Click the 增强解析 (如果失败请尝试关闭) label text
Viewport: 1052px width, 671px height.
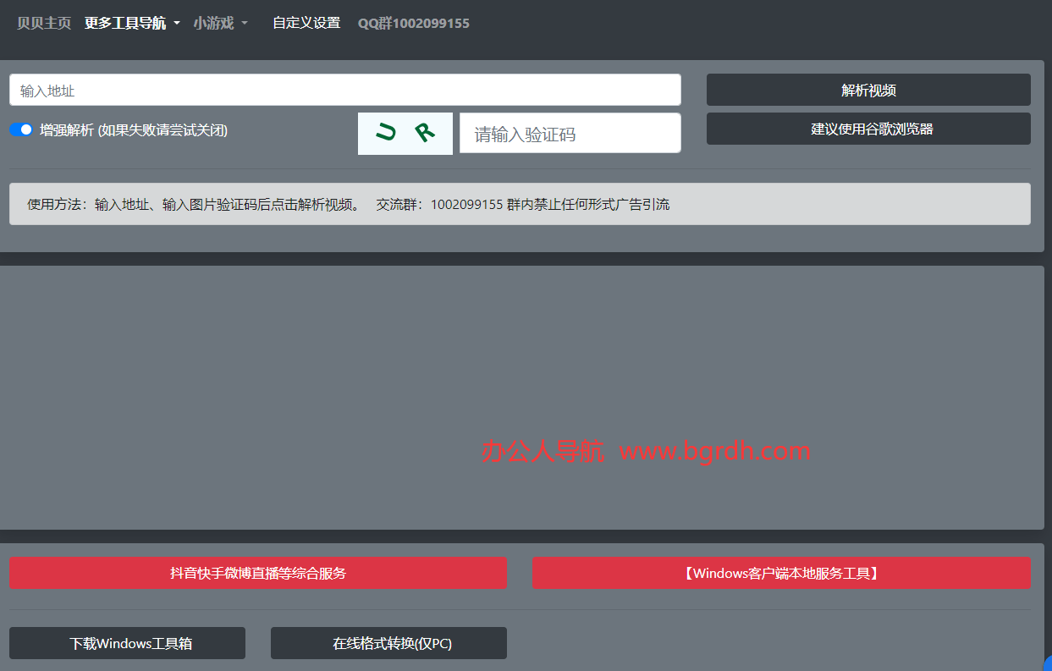(134, 130)
